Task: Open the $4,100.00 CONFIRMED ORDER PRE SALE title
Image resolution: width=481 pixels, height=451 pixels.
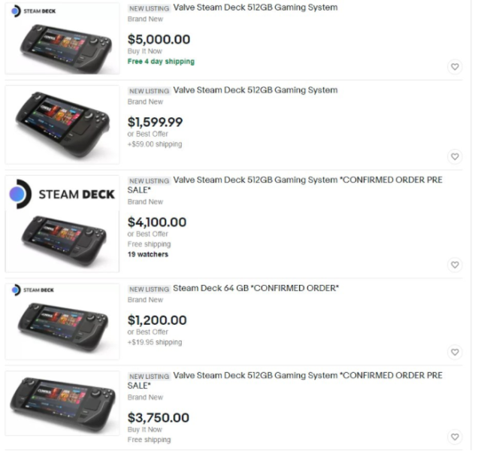Action: point(285,185)
